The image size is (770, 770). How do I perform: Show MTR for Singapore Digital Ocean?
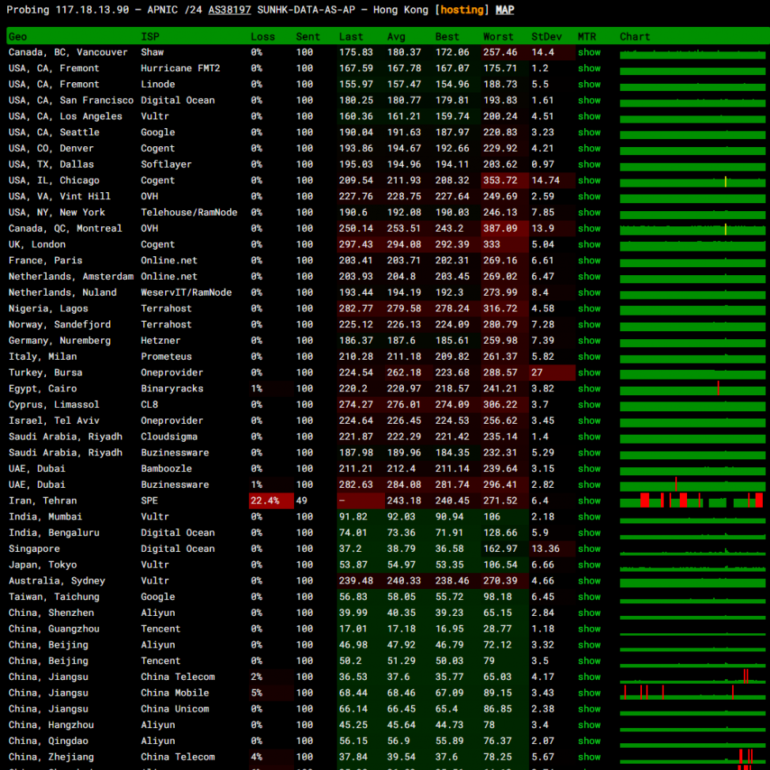point(589,549)
